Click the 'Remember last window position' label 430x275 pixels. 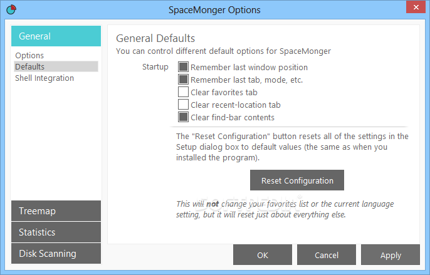pyautogui.click(x=249, y=68)
